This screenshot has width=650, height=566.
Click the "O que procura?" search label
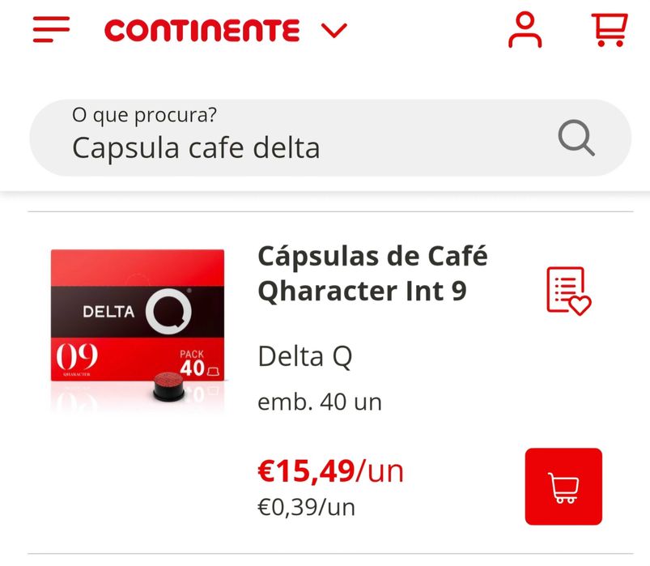click(144, 116)
